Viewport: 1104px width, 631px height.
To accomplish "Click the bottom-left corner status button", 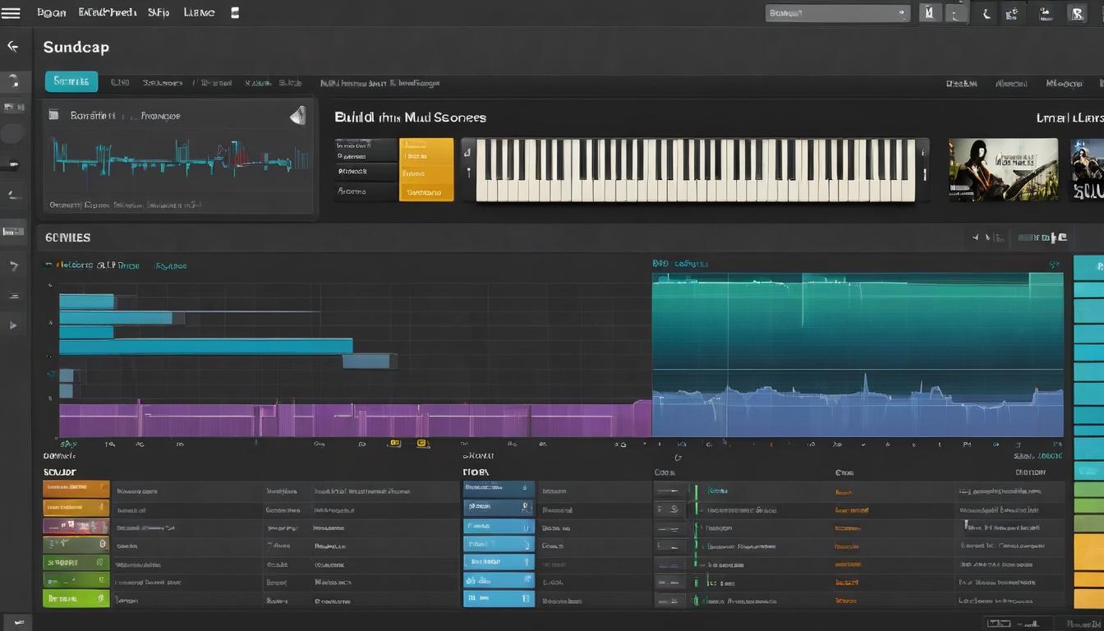I will [16, 622].
